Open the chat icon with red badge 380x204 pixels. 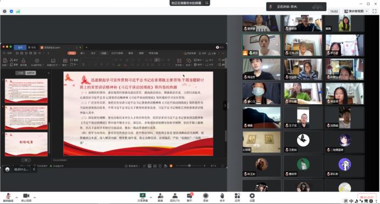tap(189, 197)
